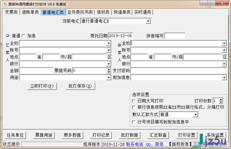Screen dimensions: 231x149
Task: Expand the payee 全称 dropdown
Action: [224, 43]
